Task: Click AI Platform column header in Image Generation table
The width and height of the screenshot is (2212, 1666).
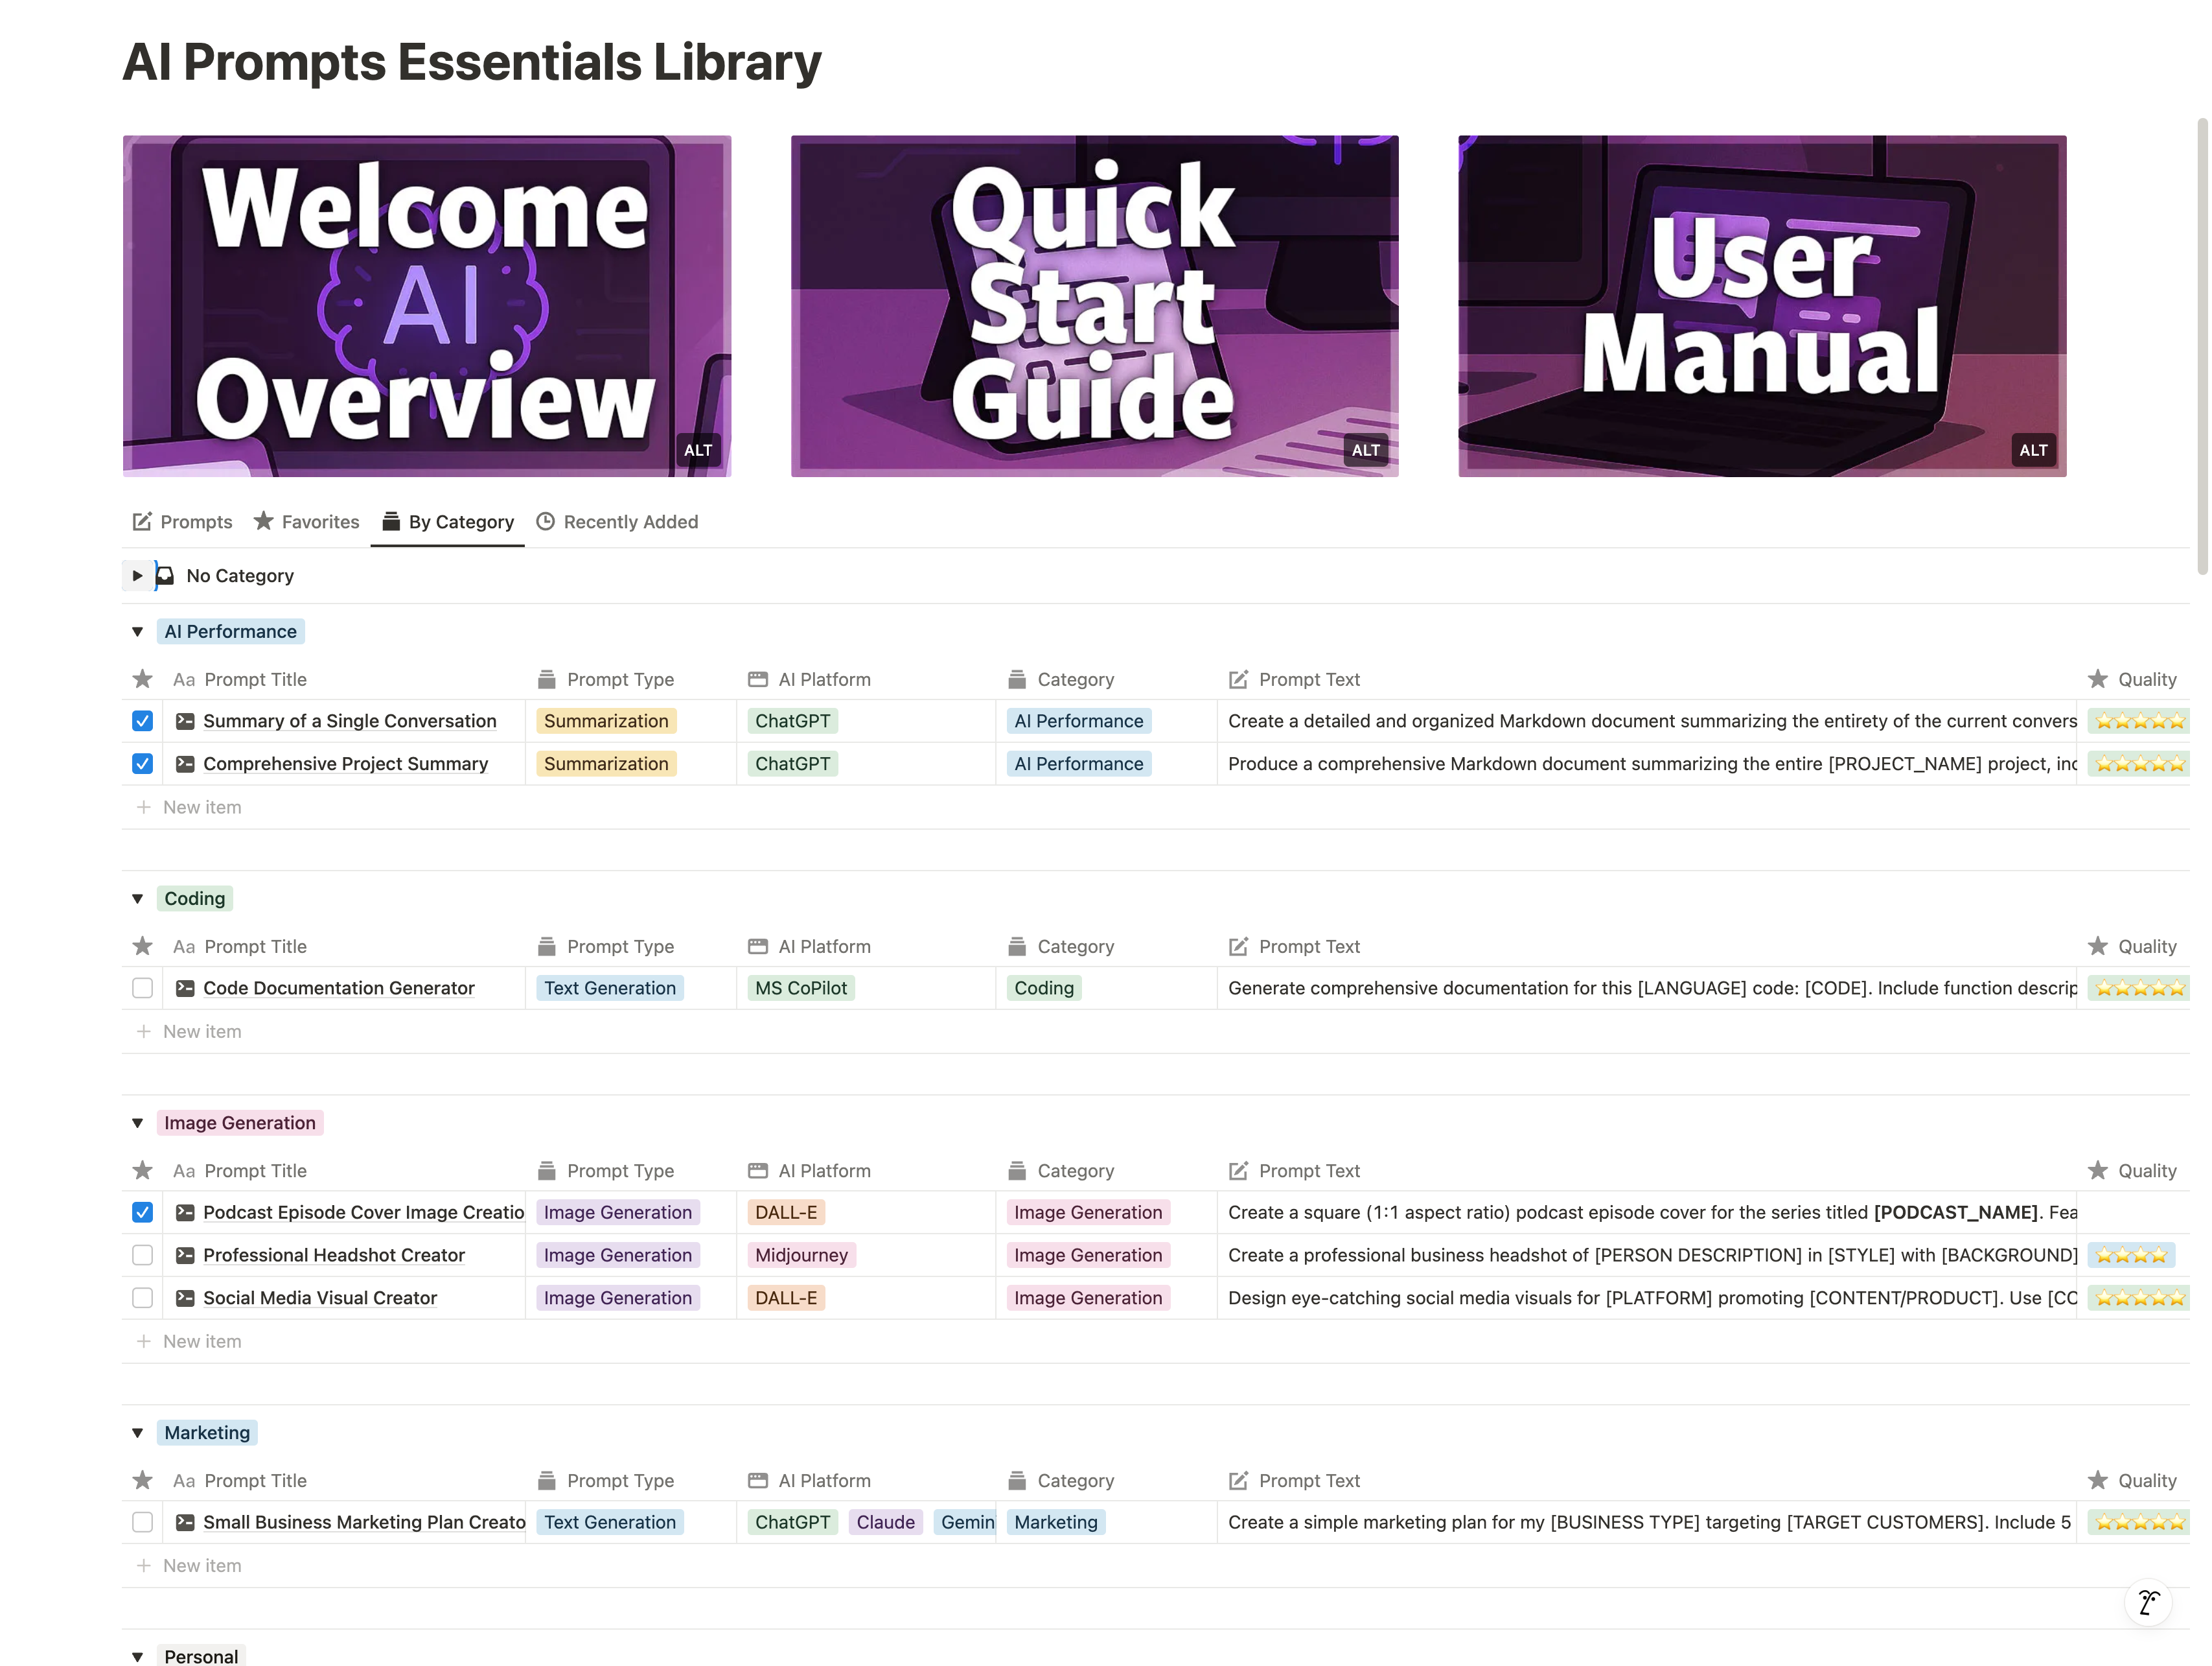Action: [810, 1171]
